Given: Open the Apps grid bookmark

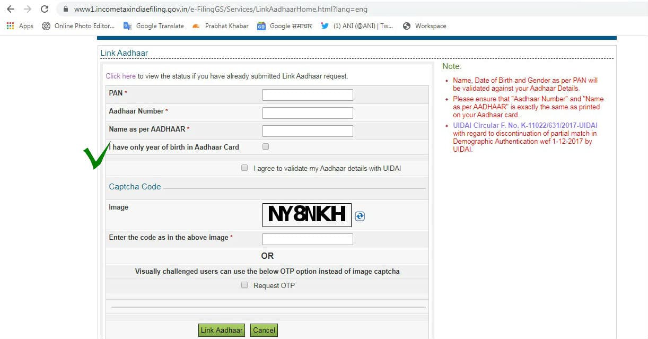Looking at the screenshot, I should [20, 26].
